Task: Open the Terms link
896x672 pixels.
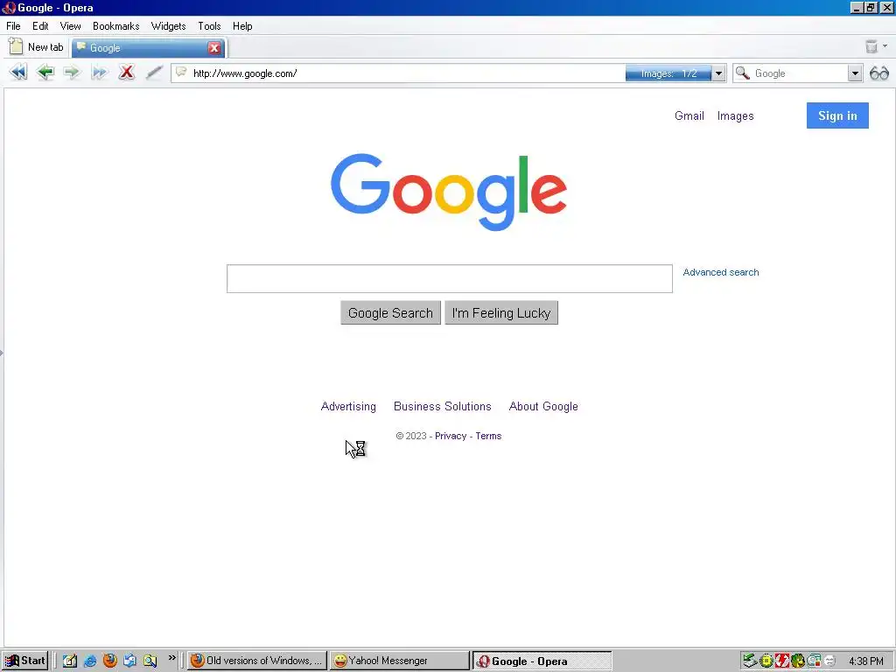Action: pyautogui.click(x=488, y=436)
